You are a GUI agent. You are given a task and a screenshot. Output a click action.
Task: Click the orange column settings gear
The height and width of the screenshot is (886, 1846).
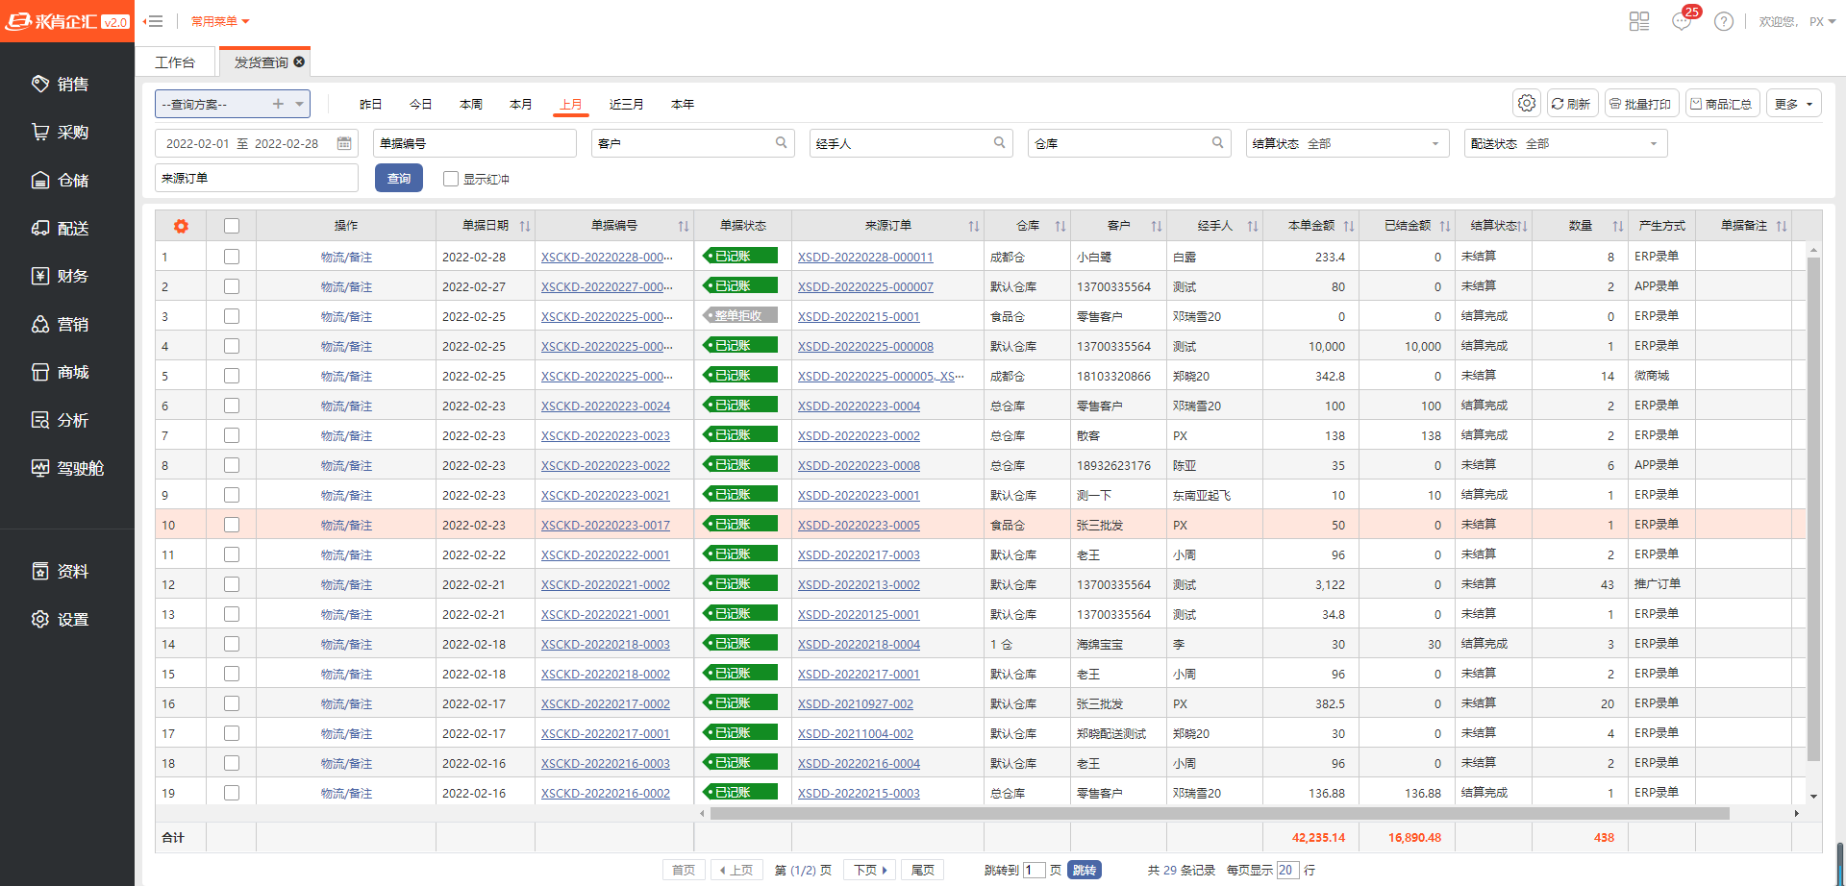181,226
